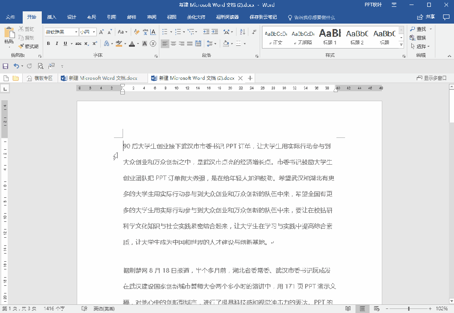Click the Format Painter (格式刷) tool
This screenshot has width=454, height=313.
pos(28,46)
